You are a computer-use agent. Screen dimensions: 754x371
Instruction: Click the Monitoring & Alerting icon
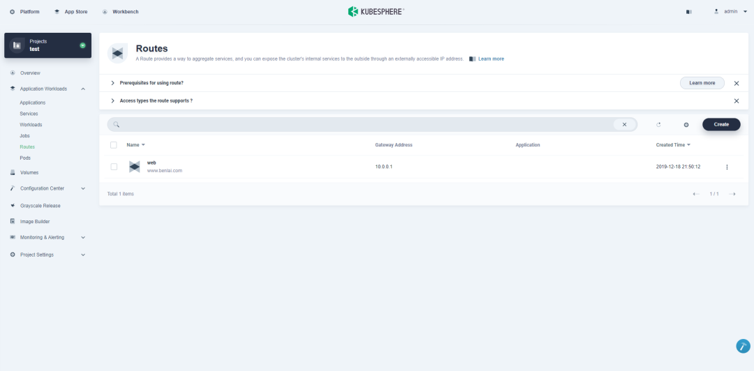tap(13, 237)
